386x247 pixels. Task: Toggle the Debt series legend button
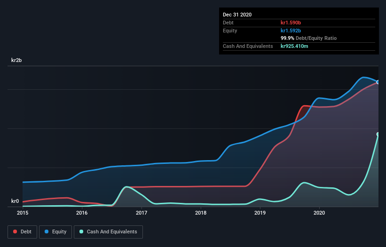pos(23,232)
